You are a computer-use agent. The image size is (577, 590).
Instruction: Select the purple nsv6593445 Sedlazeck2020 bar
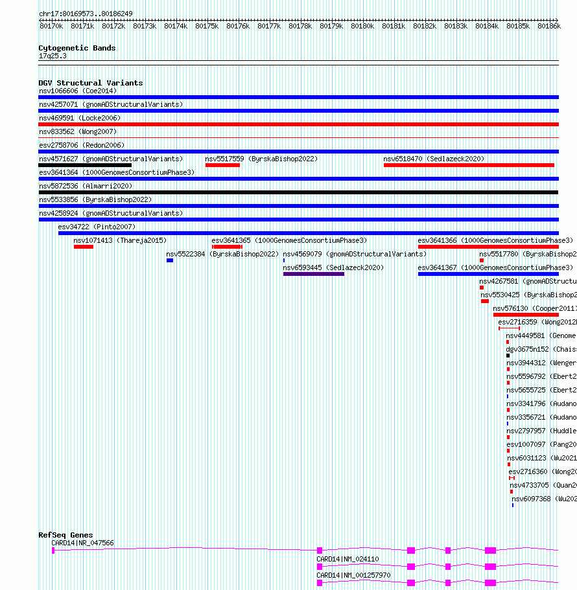[x=314, y=274]
